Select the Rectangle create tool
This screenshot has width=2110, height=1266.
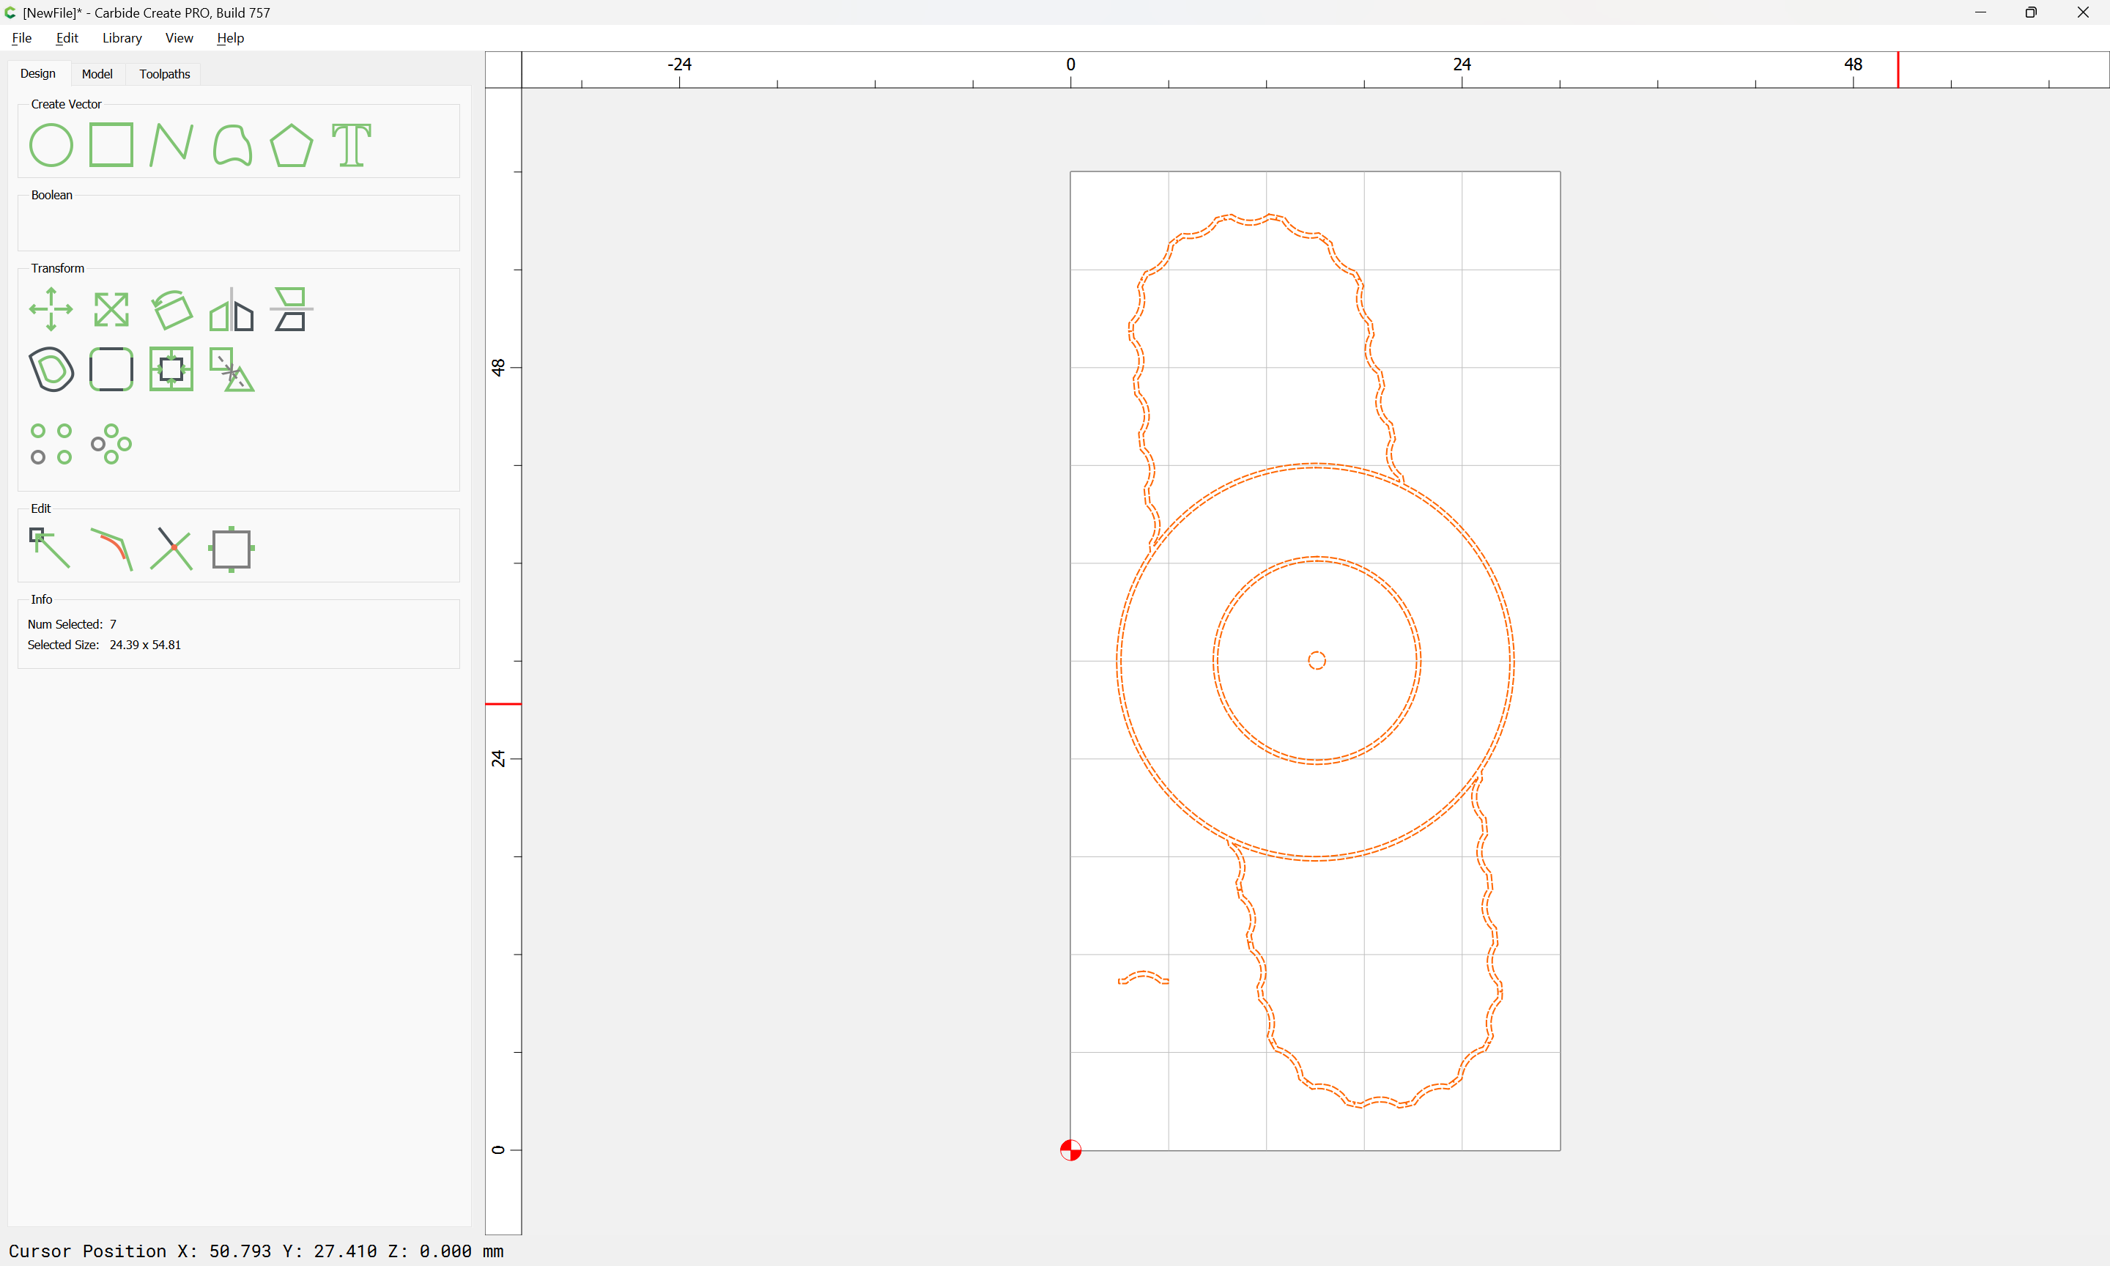pyautogui.click(x=111, y=145)
